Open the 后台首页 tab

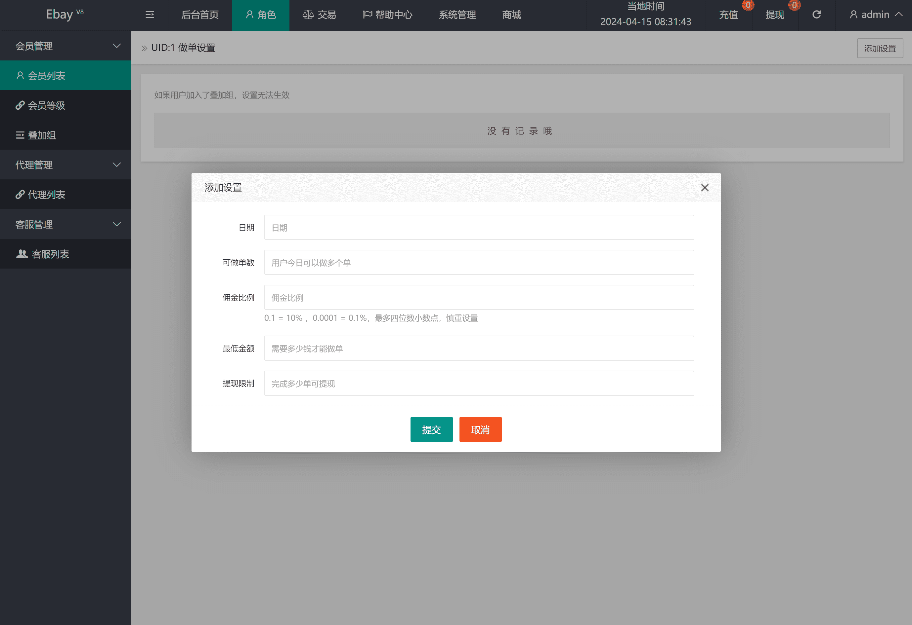coord(200,15)
